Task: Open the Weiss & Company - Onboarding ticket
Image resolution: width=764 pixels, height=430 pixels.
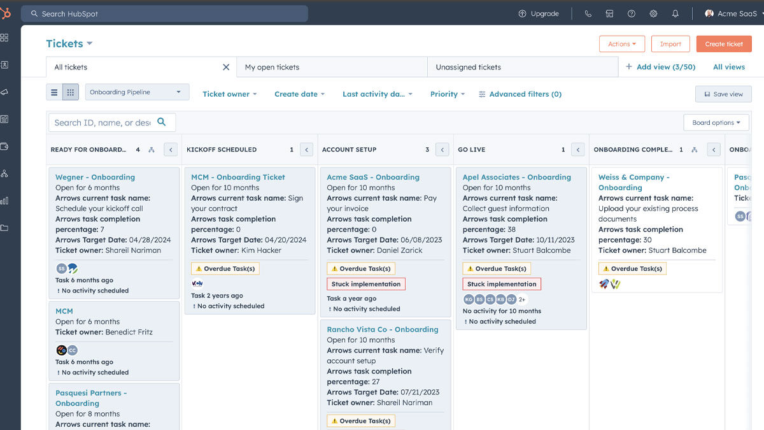Action: point(634,182)
